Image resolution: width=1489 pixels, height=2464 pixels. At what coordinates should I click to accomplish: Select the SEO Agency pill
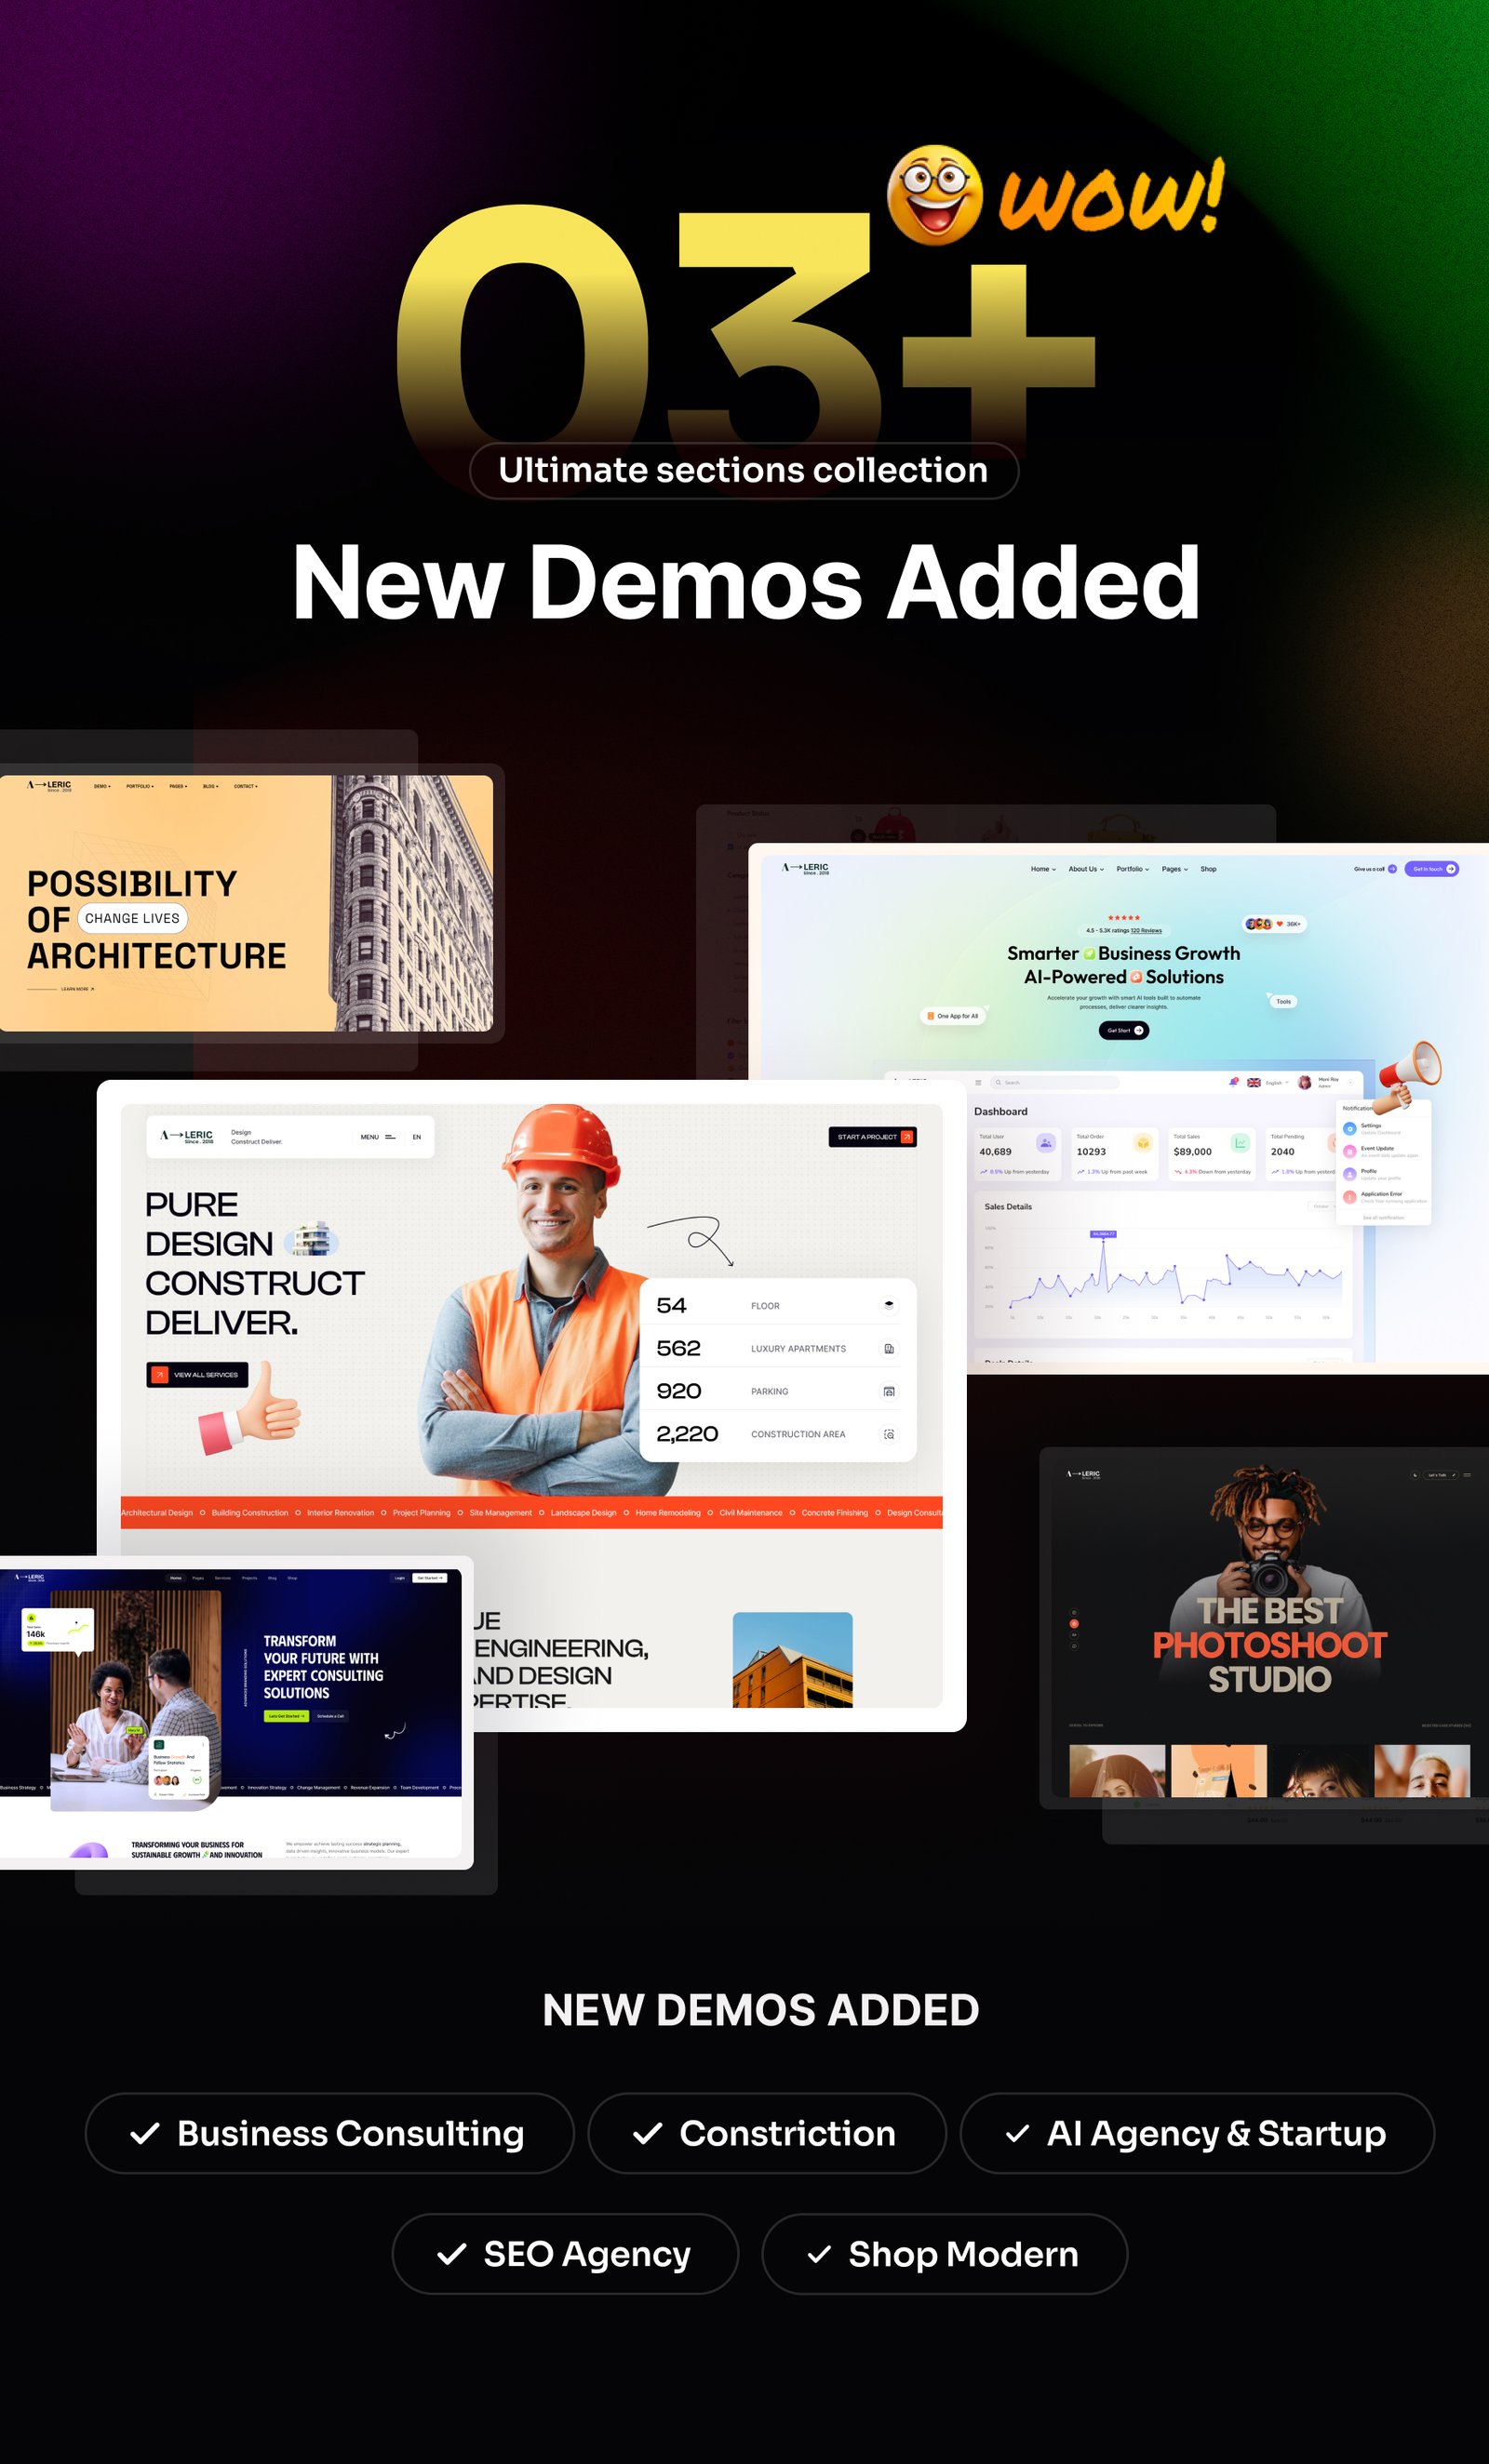pos(566,2253)
